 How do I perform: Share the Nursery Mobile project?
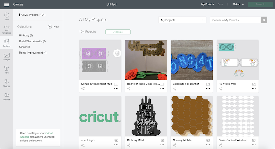point(175,145)
